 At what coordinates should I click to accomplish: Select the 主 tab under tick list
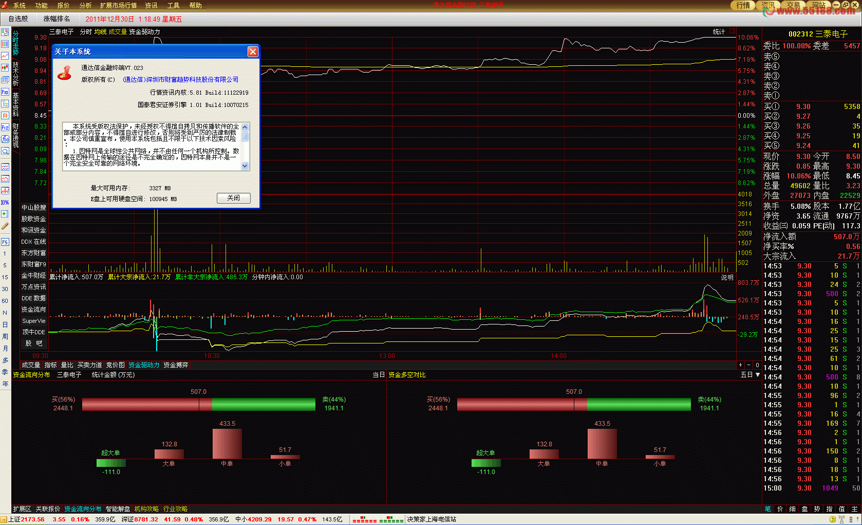point(854,509)
